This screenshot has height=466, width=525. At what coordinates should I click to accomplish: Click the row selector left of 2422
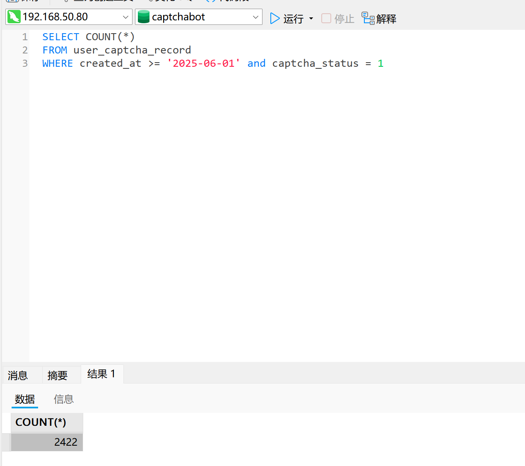click(6, 442)
